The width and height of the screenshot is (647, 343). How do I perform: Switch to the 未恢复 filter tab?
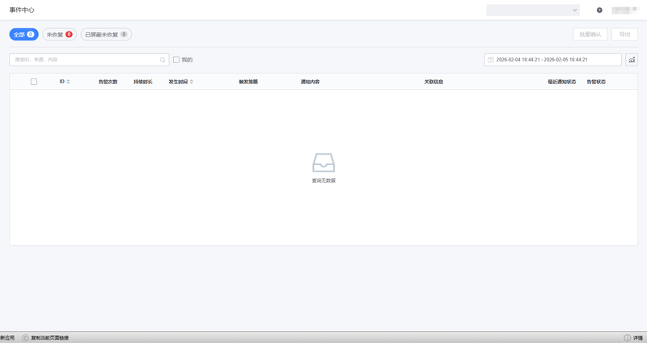(59, 34)
